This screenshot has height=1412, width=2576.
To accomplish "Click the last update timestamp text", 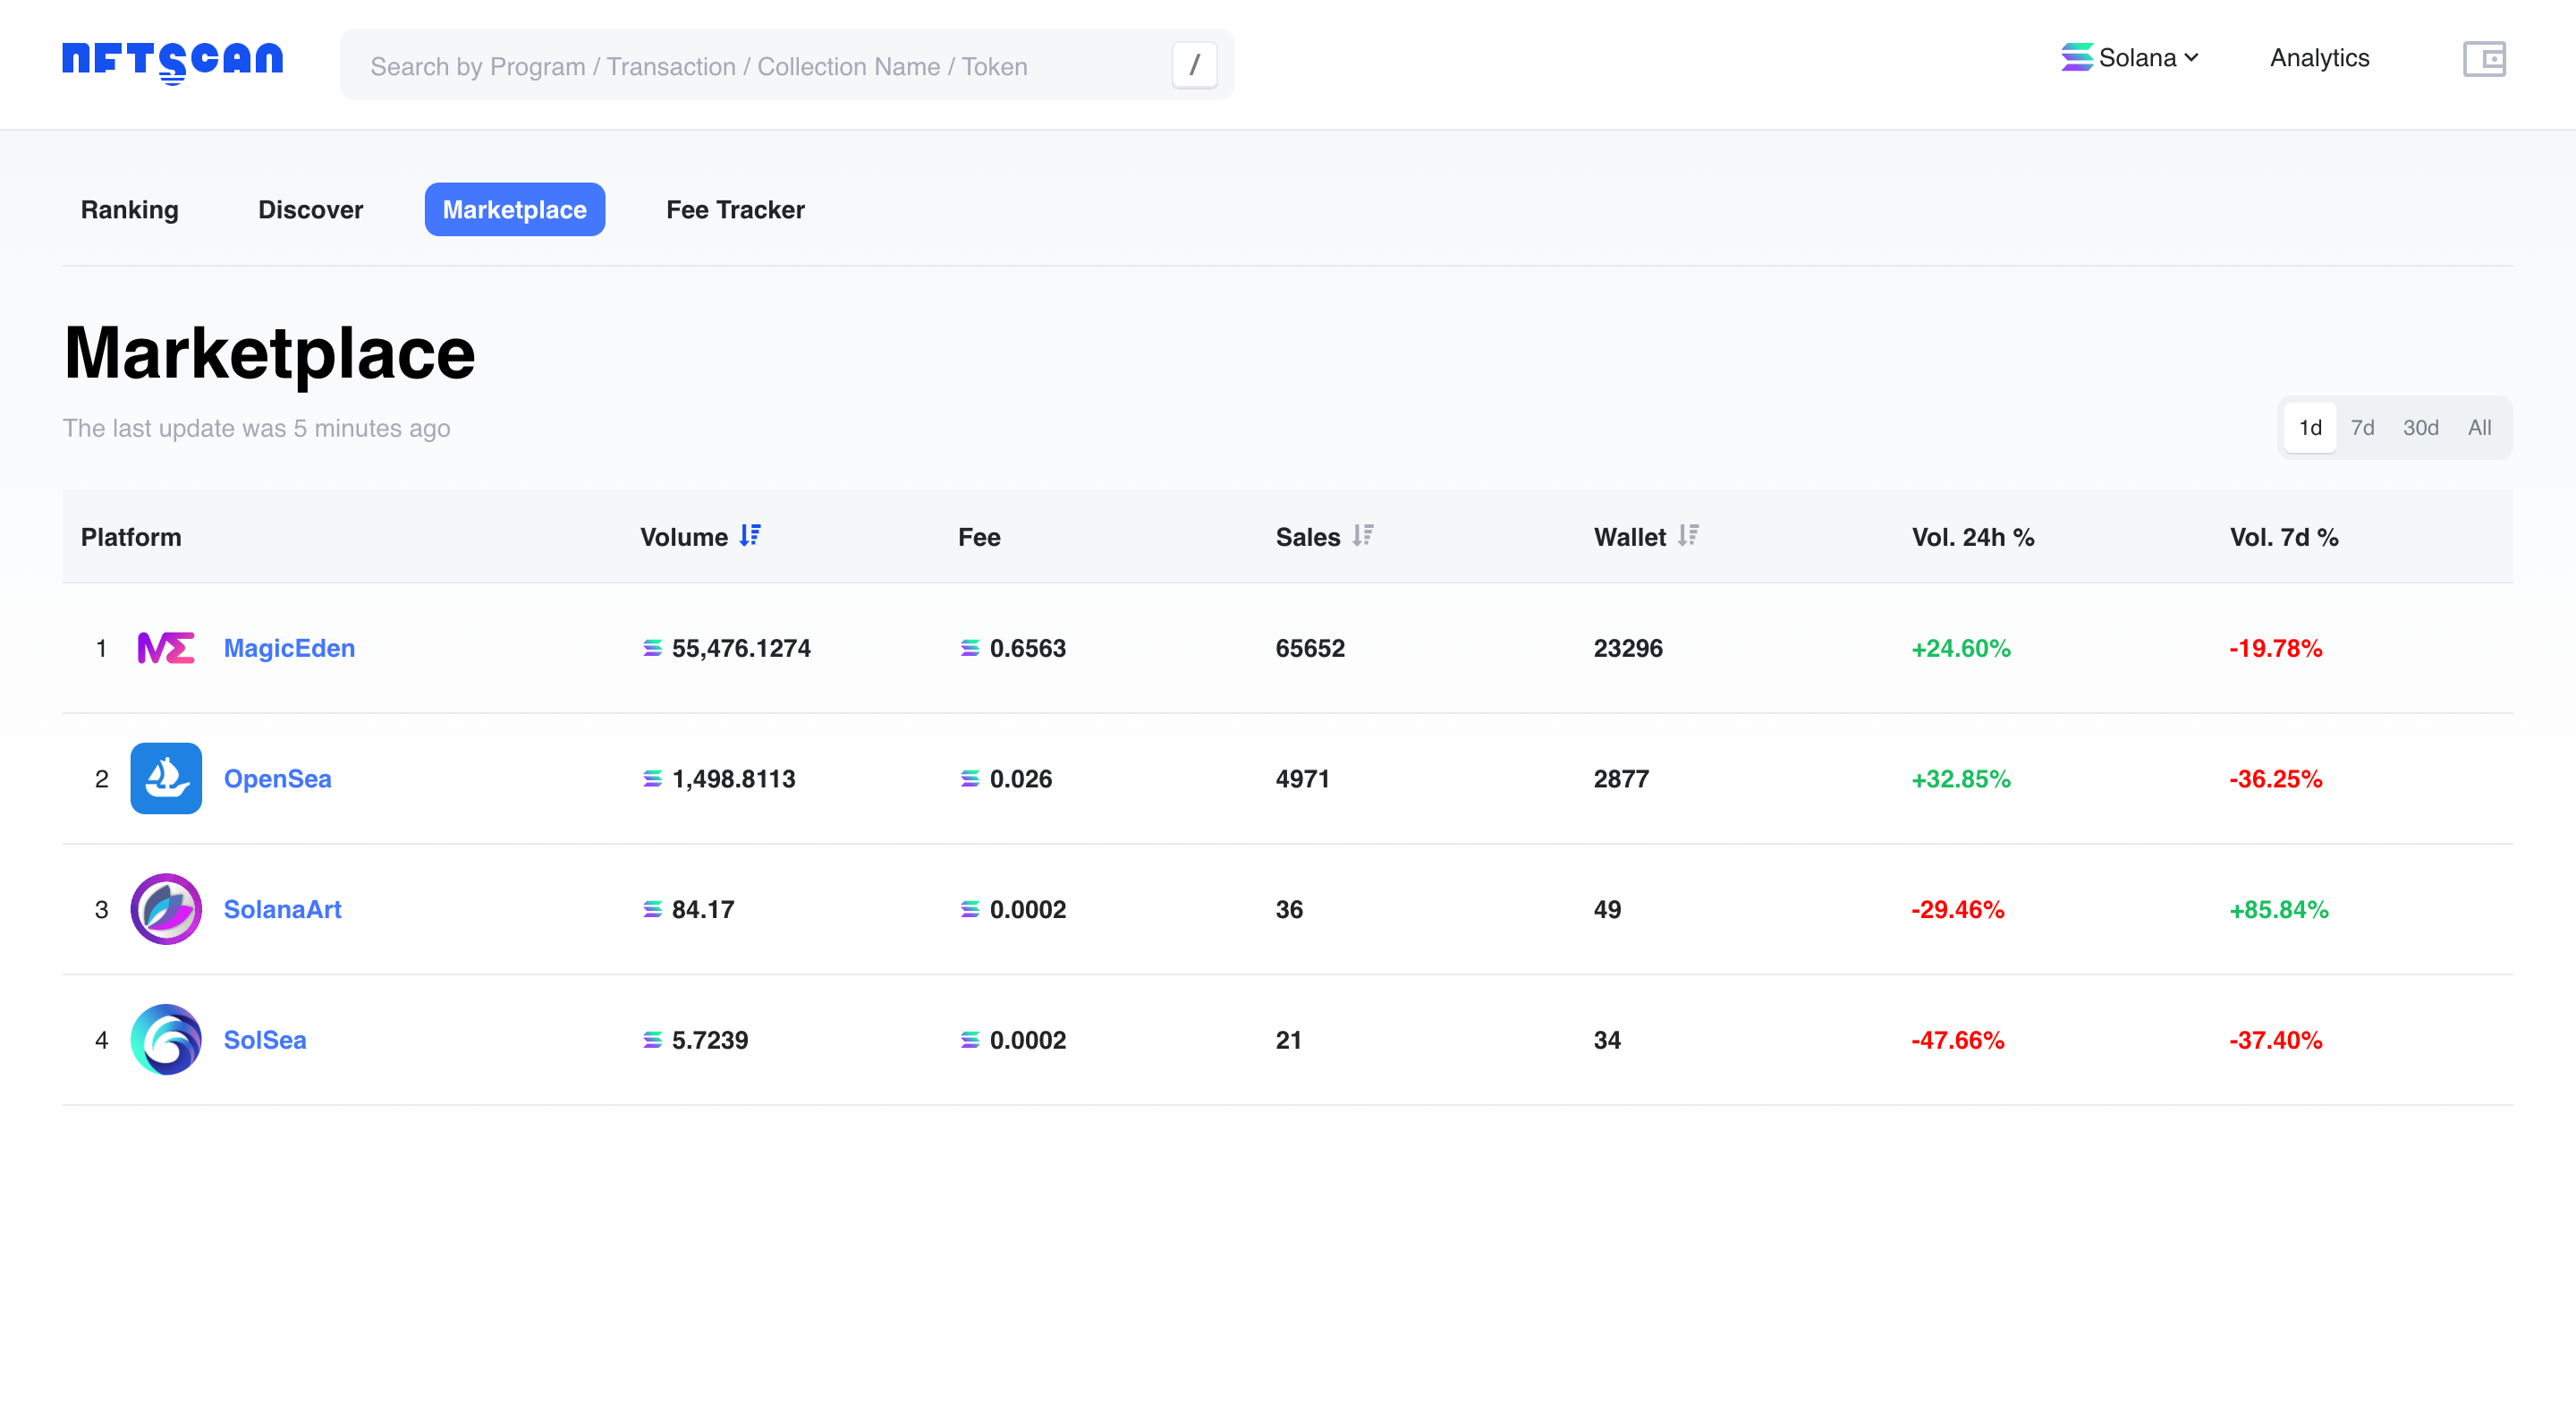I will [257, 429].
